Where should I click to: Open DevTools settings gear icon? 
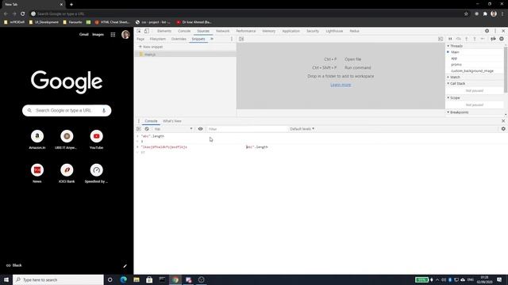(487, 31)
